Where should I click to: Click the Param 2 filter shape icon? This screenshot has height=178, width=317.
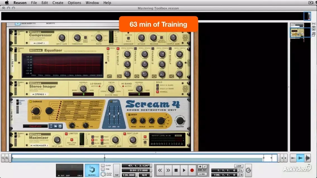tap(154, 76)
